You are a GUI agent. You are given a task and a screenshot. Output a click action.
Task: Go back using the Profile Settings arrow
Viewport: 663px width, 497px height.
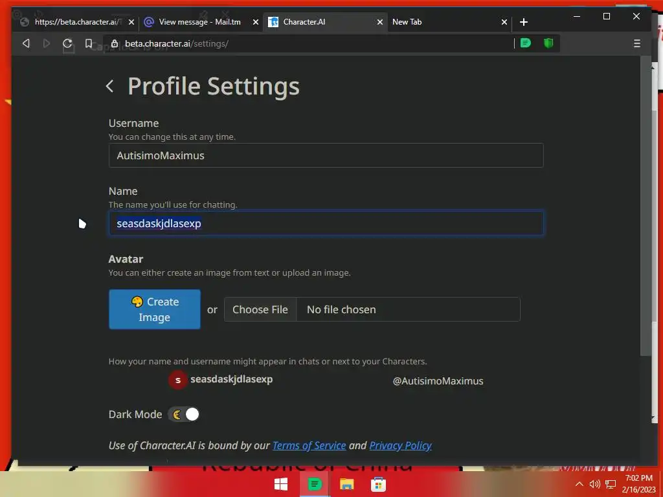click(x=110, y=86)
